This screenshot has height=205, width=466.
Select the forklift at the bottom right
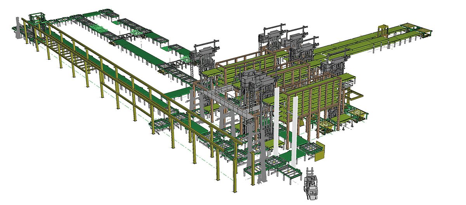pyautogui.click(x=311, y=184)
